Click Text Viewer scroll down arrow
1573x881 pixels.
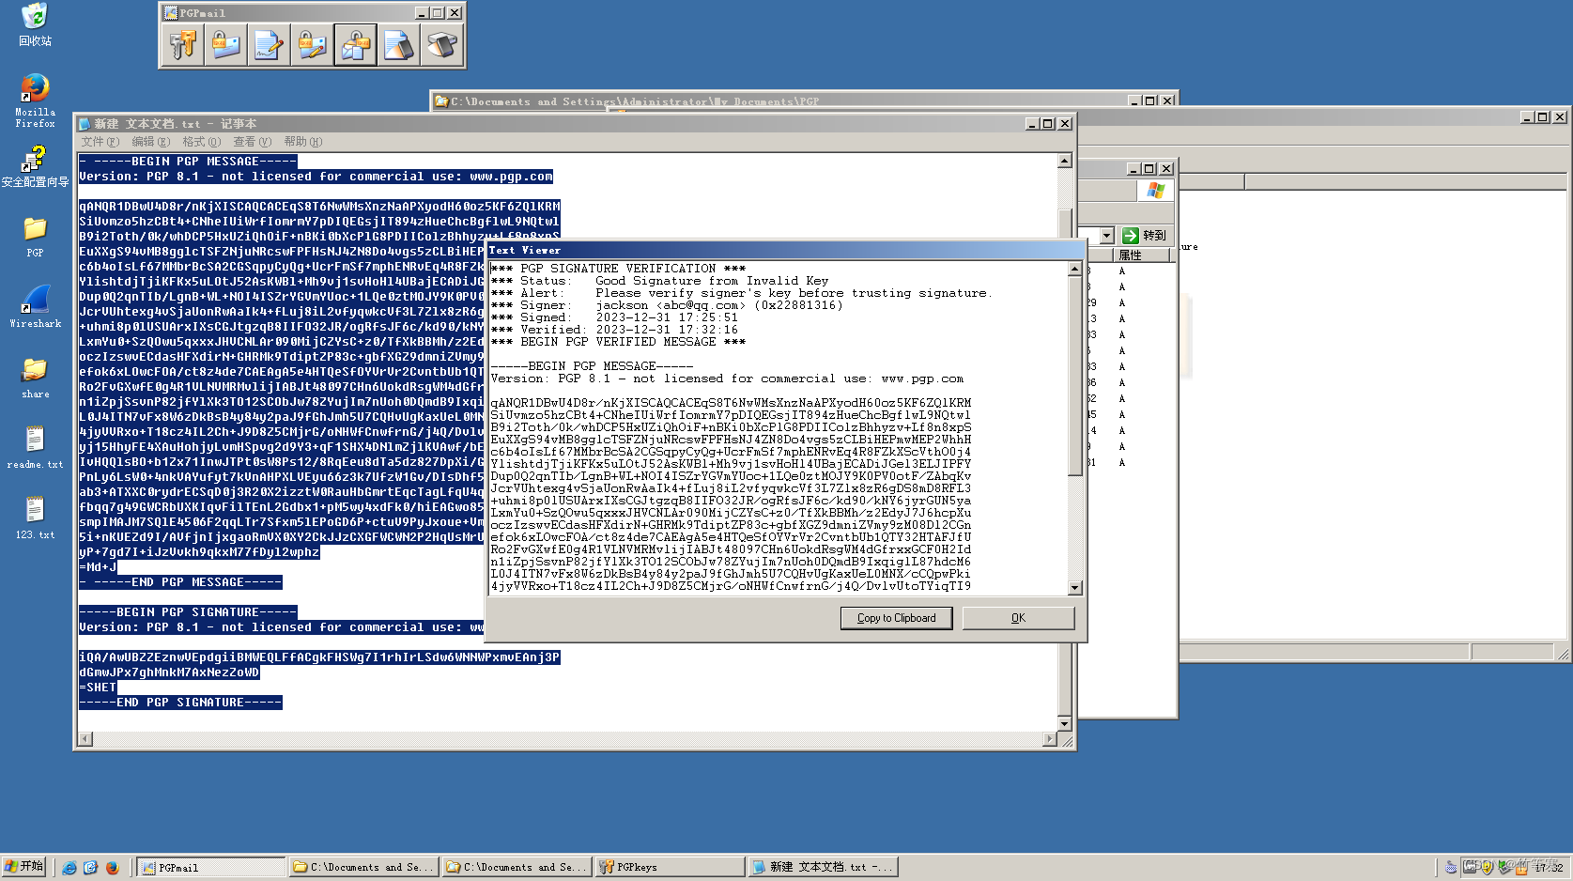(1074, 588)
